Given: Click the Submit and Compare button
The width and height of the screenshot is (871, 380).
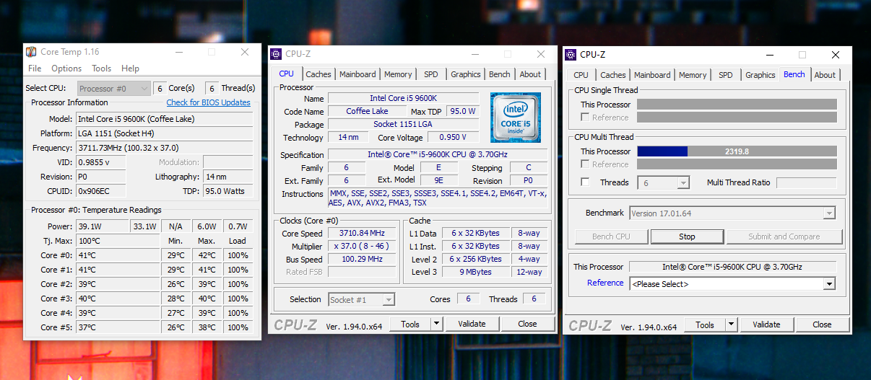Looking at the screenshot, I should point(784,237).
